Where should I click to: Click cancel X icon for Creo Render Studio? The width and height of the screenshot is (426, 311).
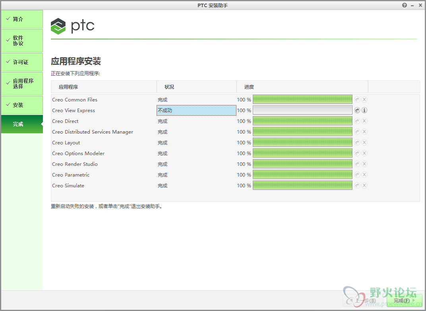[364, 164]
